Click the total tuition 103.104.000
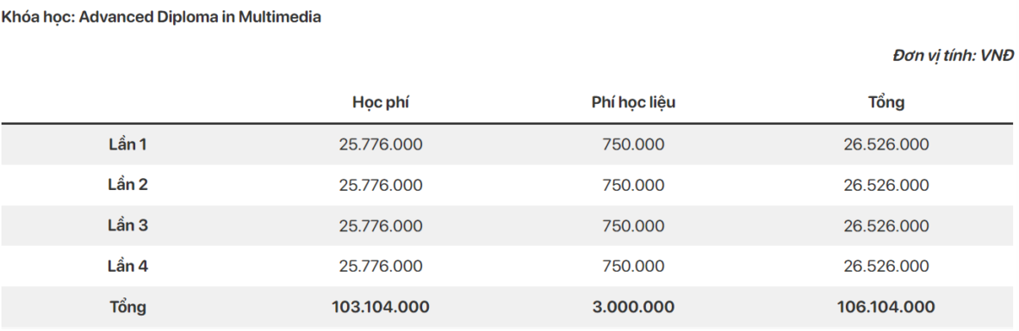 tap(381, 307)
